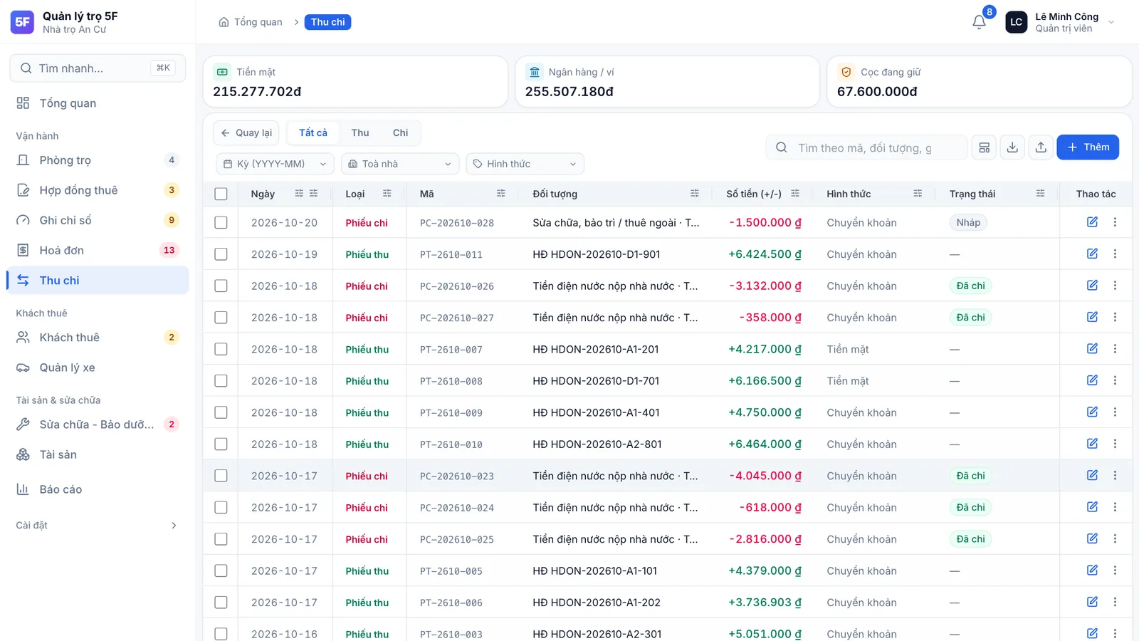Go to Tổng quan breadcrumb link
This screenshot has width=1139, height=641.
point(251,22)
